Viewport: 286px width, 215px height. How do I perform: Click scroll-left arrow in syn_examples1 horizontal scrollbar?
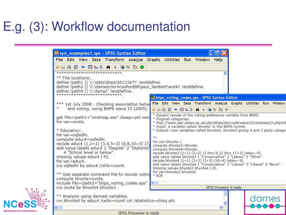[x=56, y=207]
